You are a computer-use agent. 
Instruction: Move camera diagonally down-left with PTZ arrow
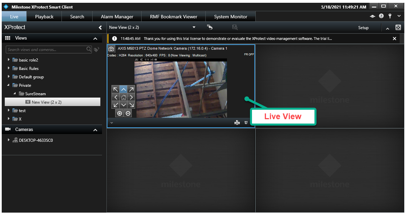[116, 105]
